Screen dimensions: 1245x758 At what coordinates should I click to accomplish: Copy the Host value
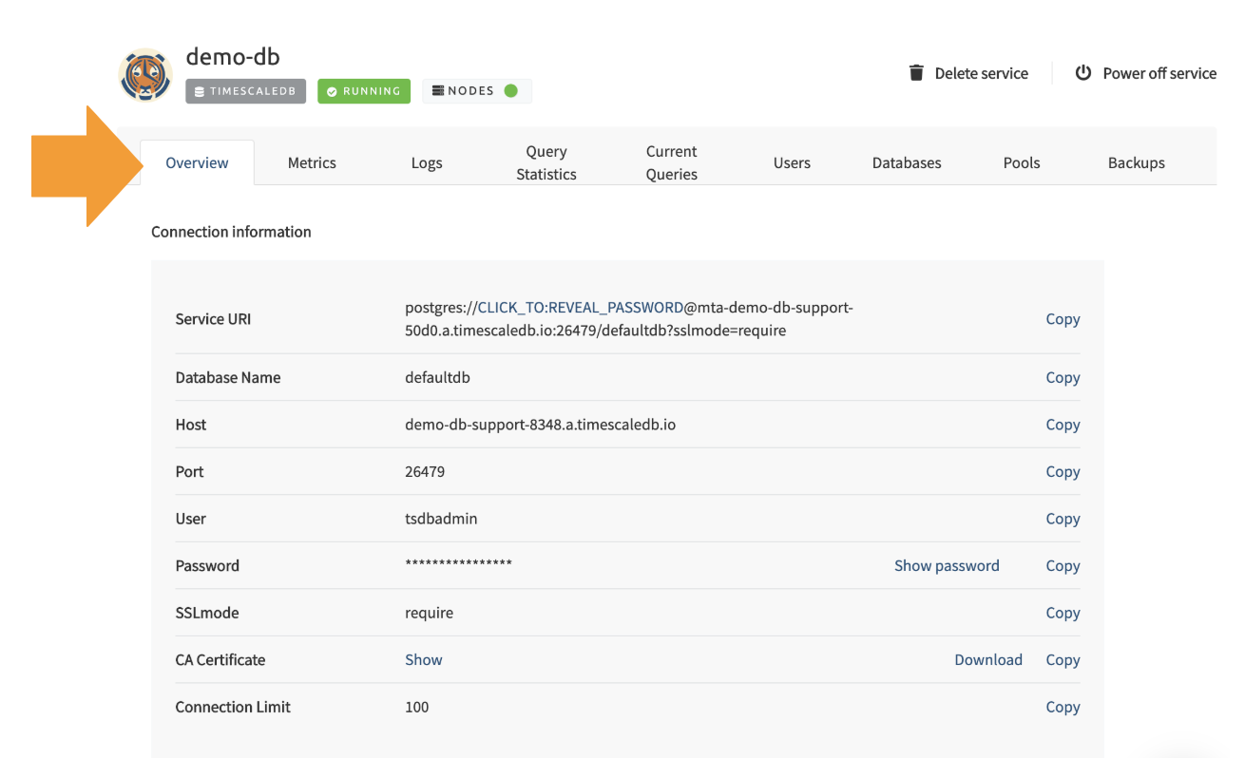[1063, 425]
